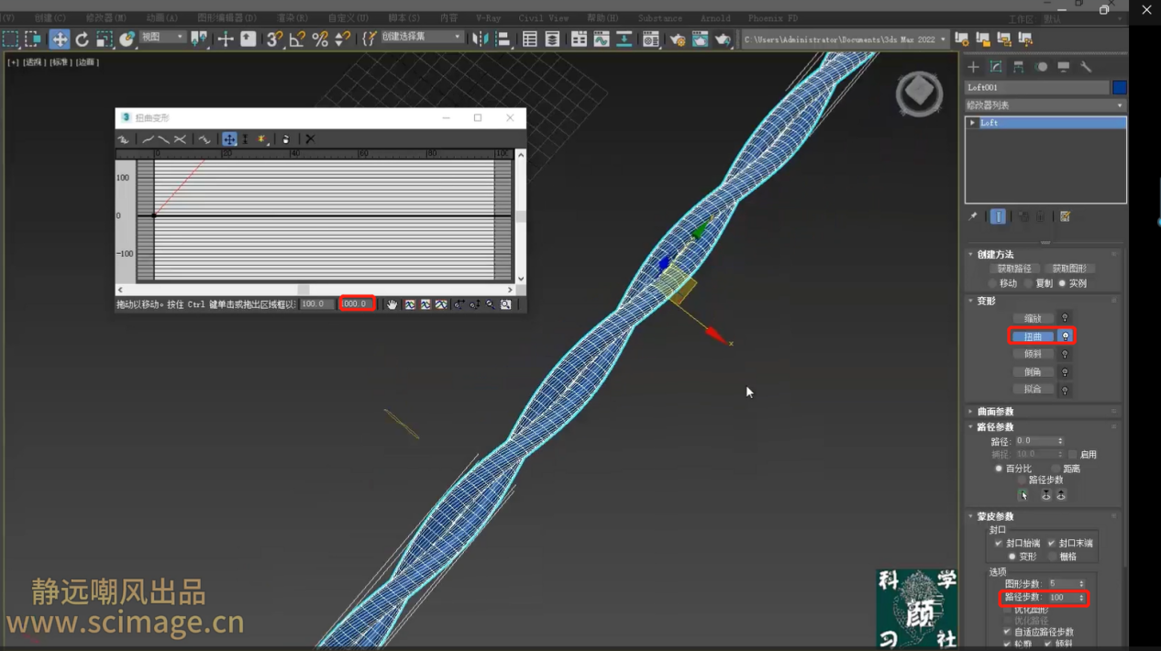This screenshot has width=1161, height=651.
Task: Click the ViewCube in viewport
Action: coord(920,92)
